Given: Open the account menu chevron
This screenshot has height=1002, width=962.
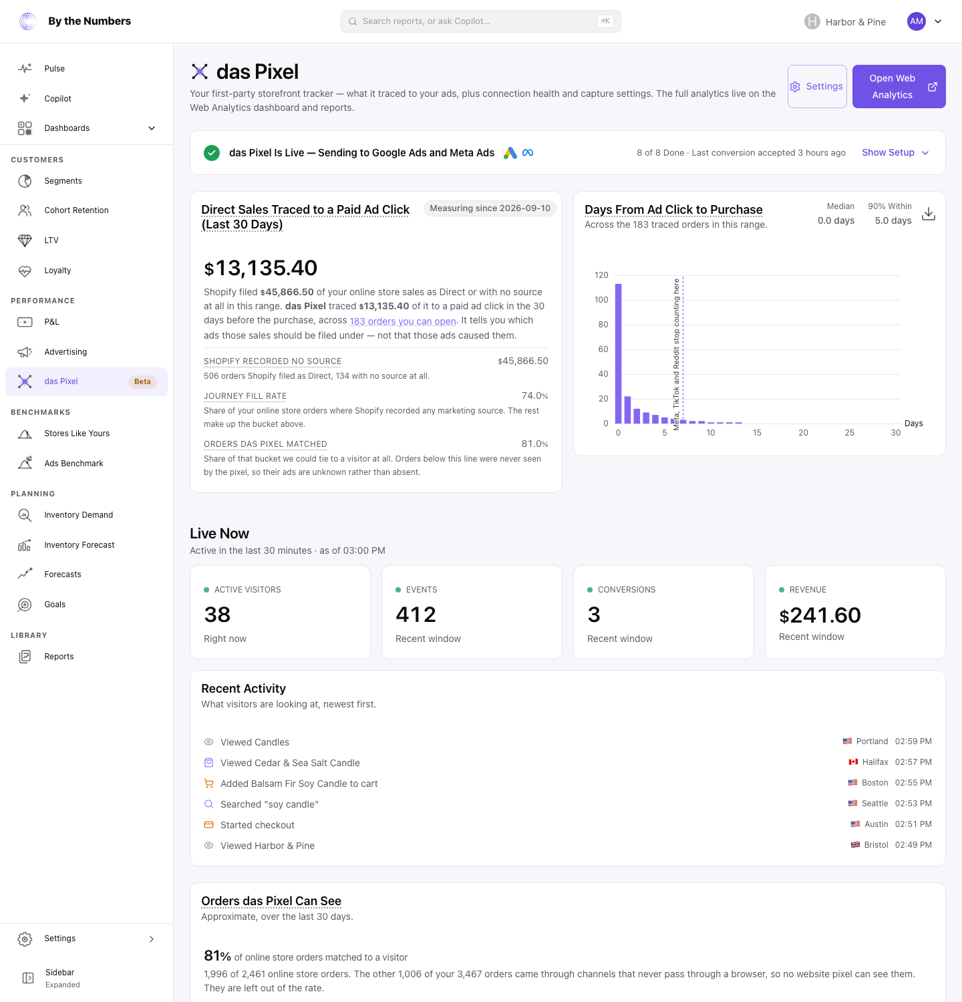Looking at the screenshot, I should click(938, 21).
